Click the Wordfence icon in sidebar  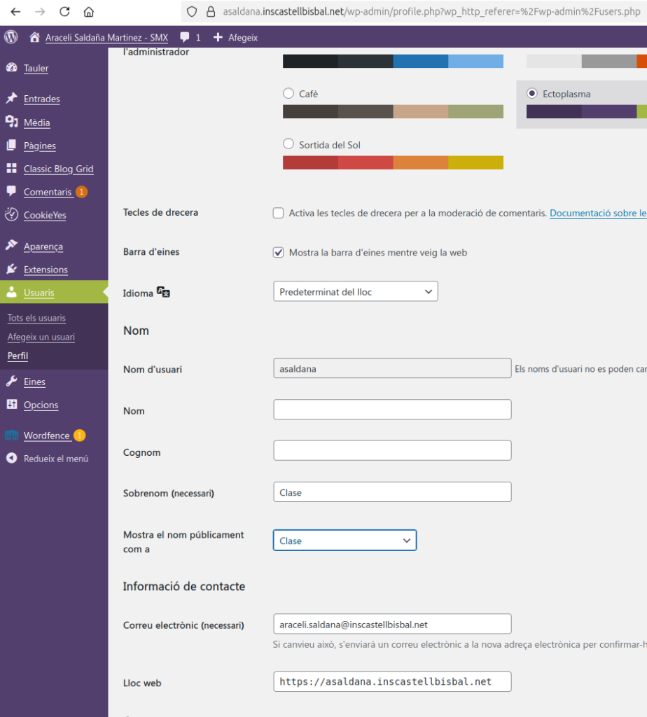(x=11, y=436)
